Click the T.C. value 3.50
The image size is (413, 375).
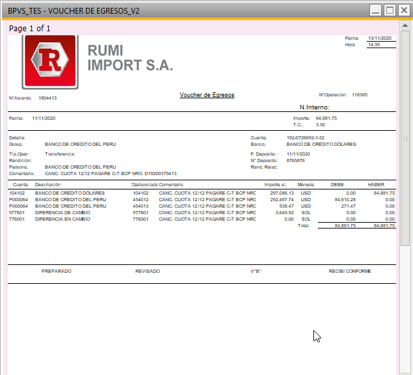320,125
